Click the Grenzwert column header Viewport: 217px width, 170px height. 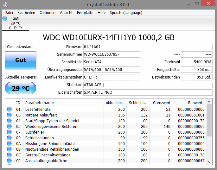(161, 103)
